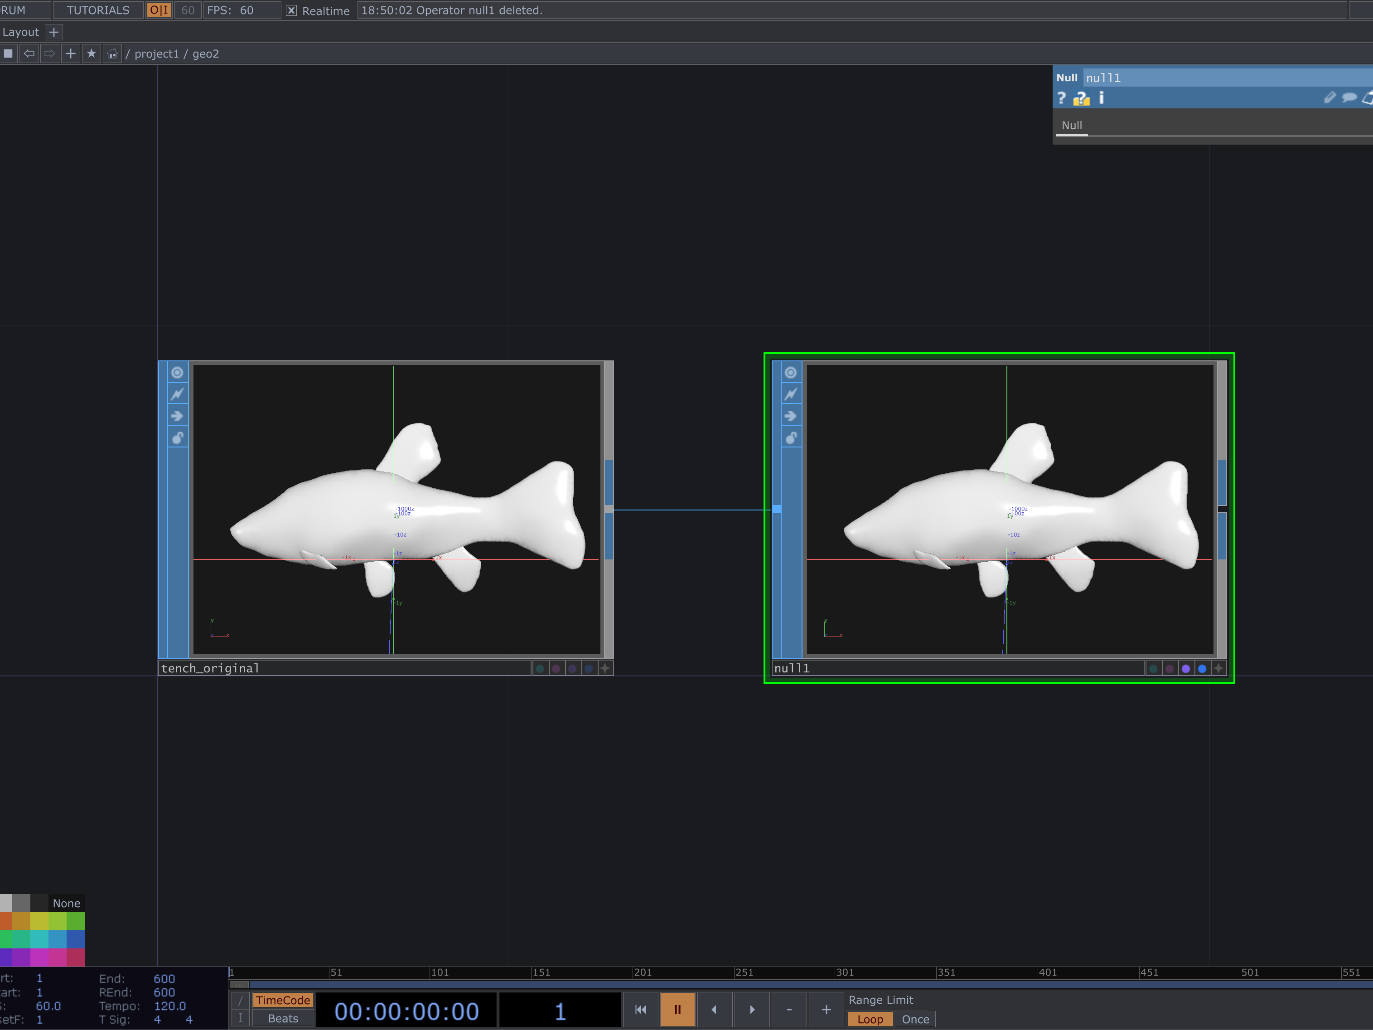Add new layout with plus button

point(54,32)
